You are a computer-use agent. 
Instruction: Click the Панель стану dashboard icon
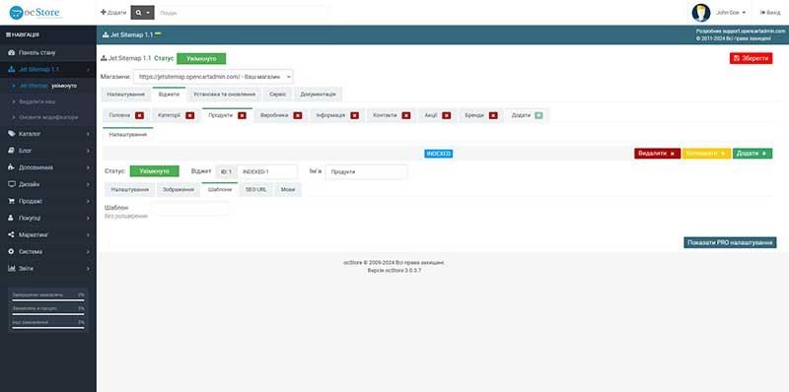tap(12, 52)
